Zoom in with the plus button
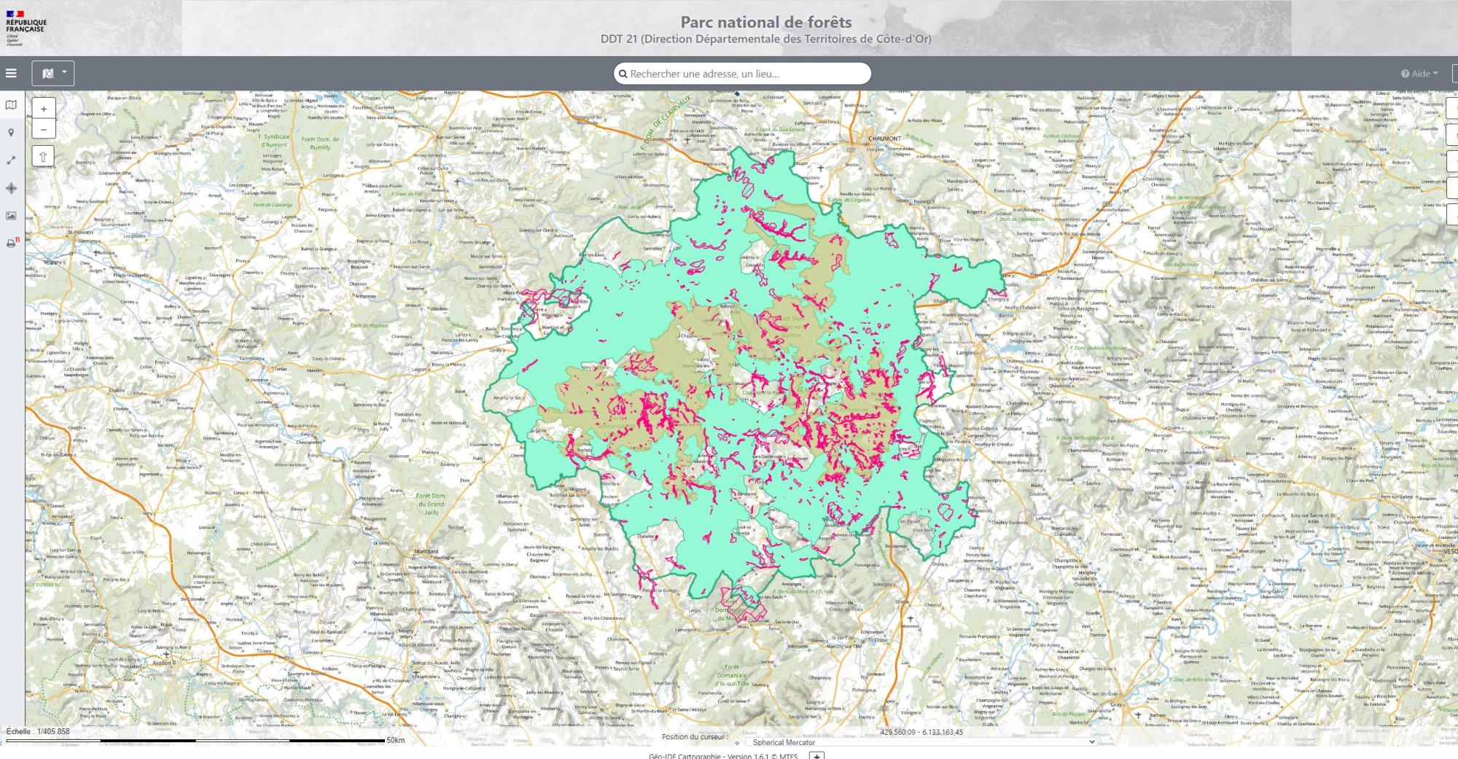 pos(44,109)
